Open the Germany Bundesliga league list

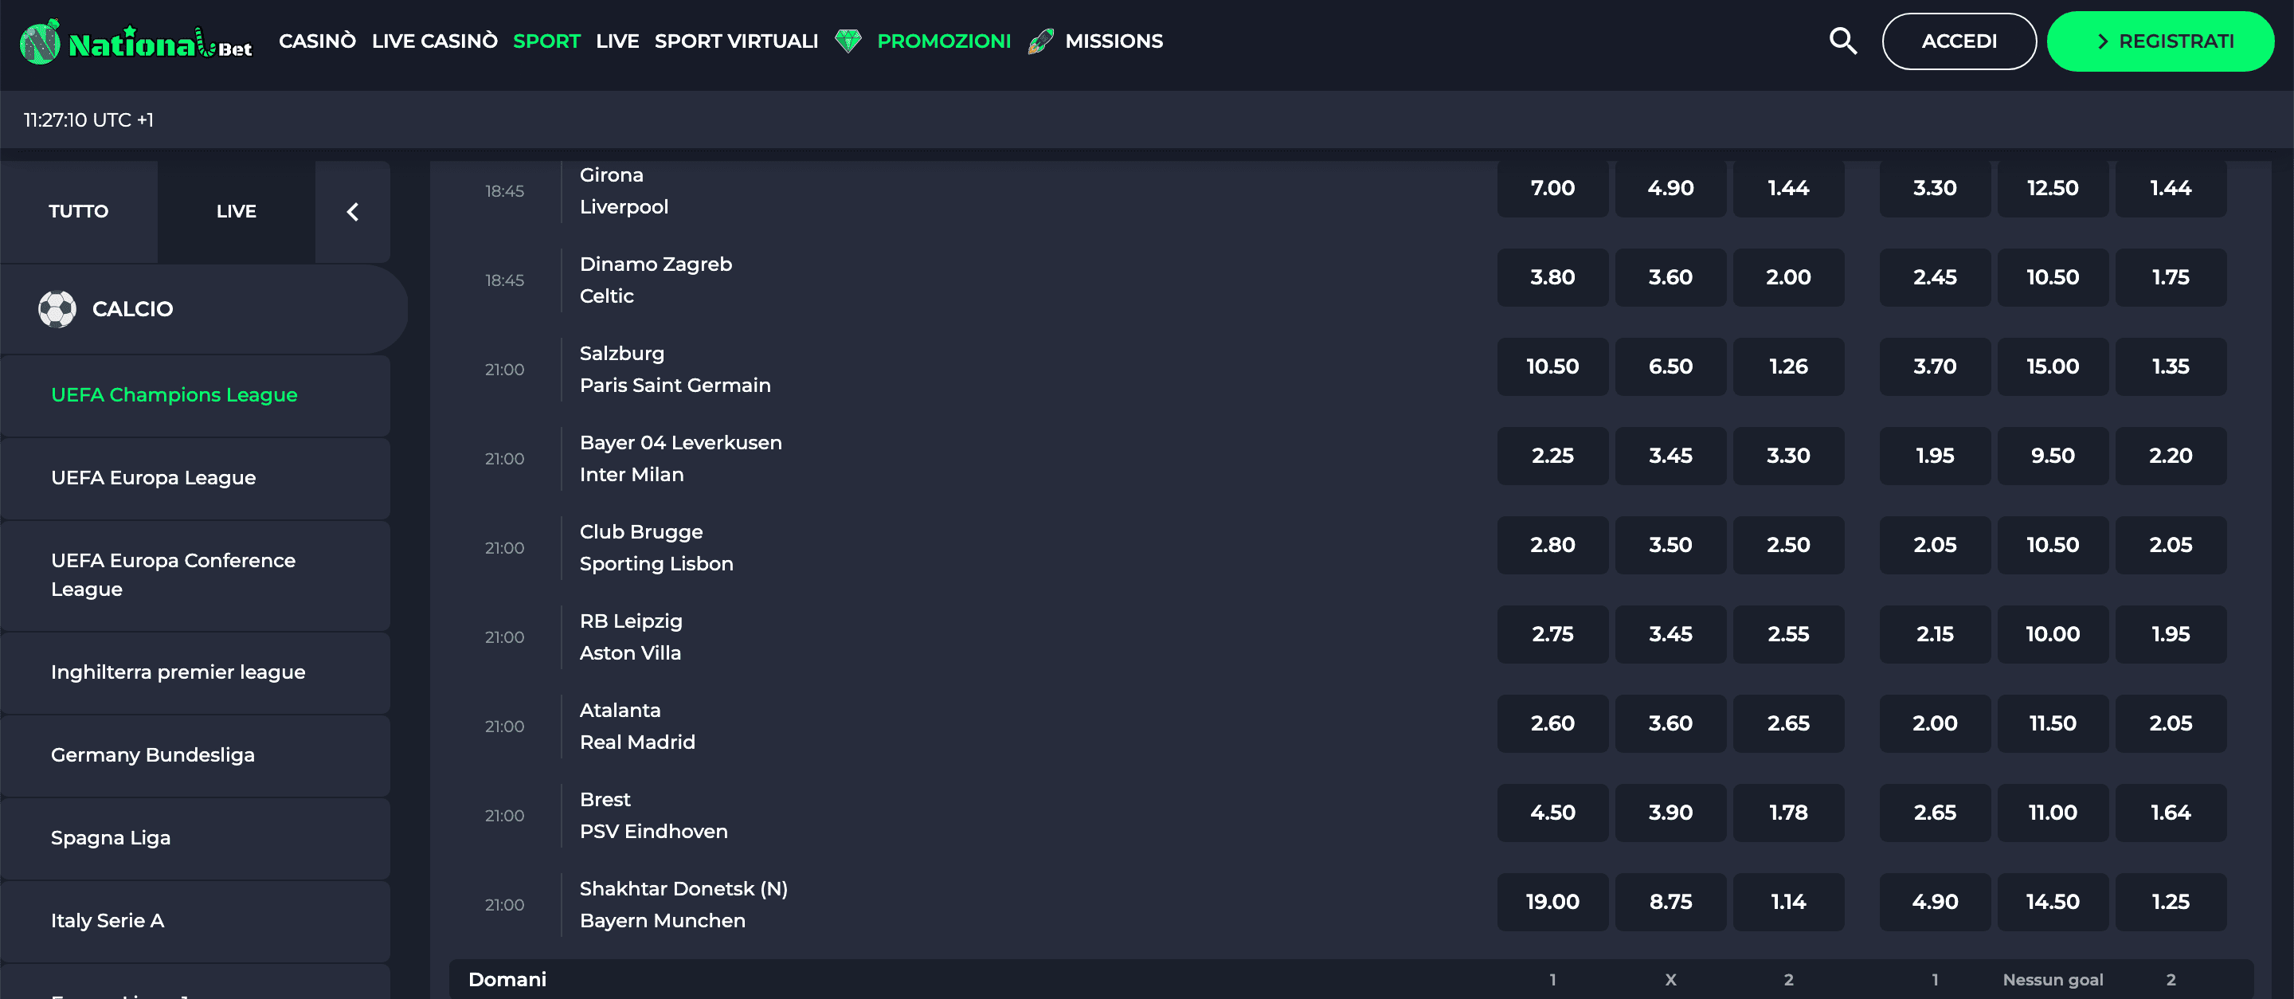coord(151,755)
